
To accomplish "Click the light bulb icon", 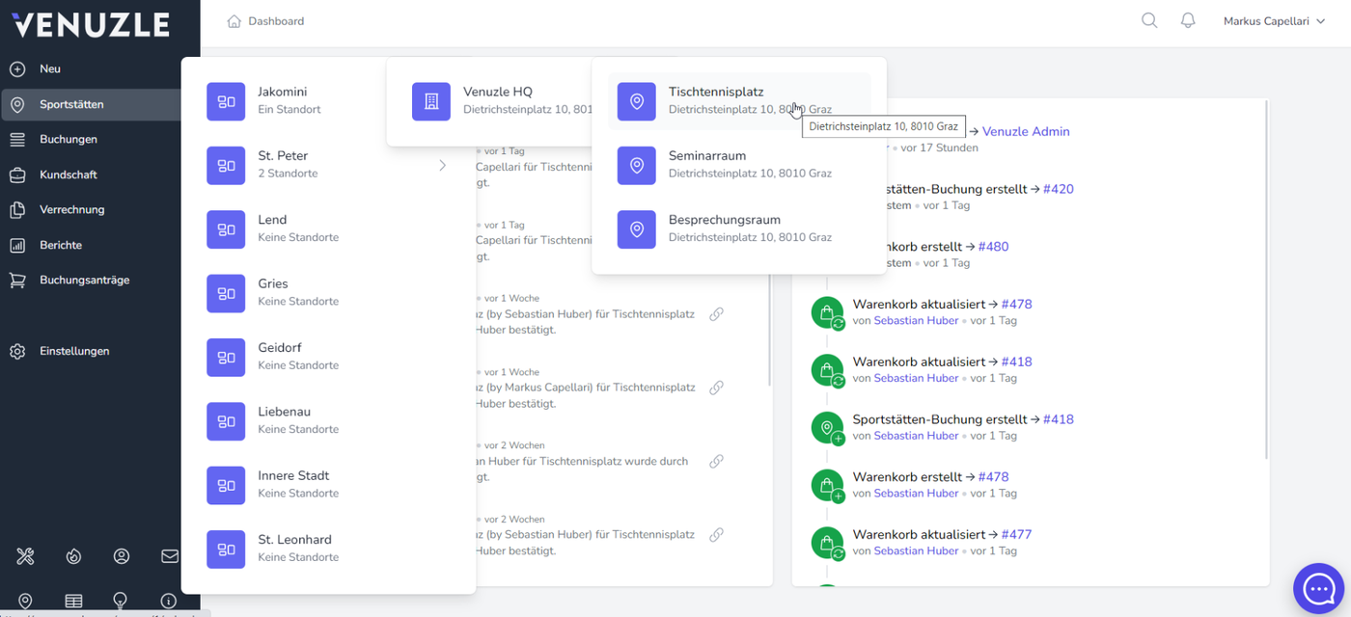I will click(121, 601).
